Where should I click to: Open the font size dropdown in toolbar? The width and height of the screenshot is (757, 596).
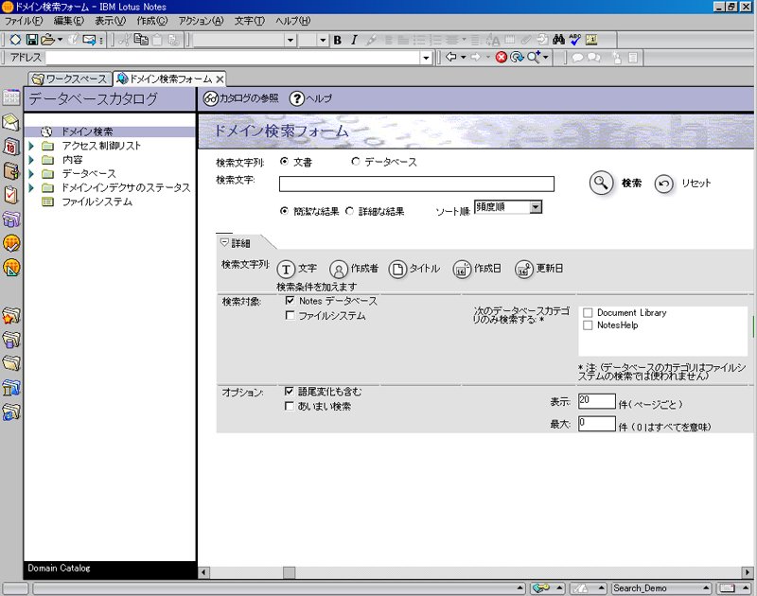click(323, 40)
